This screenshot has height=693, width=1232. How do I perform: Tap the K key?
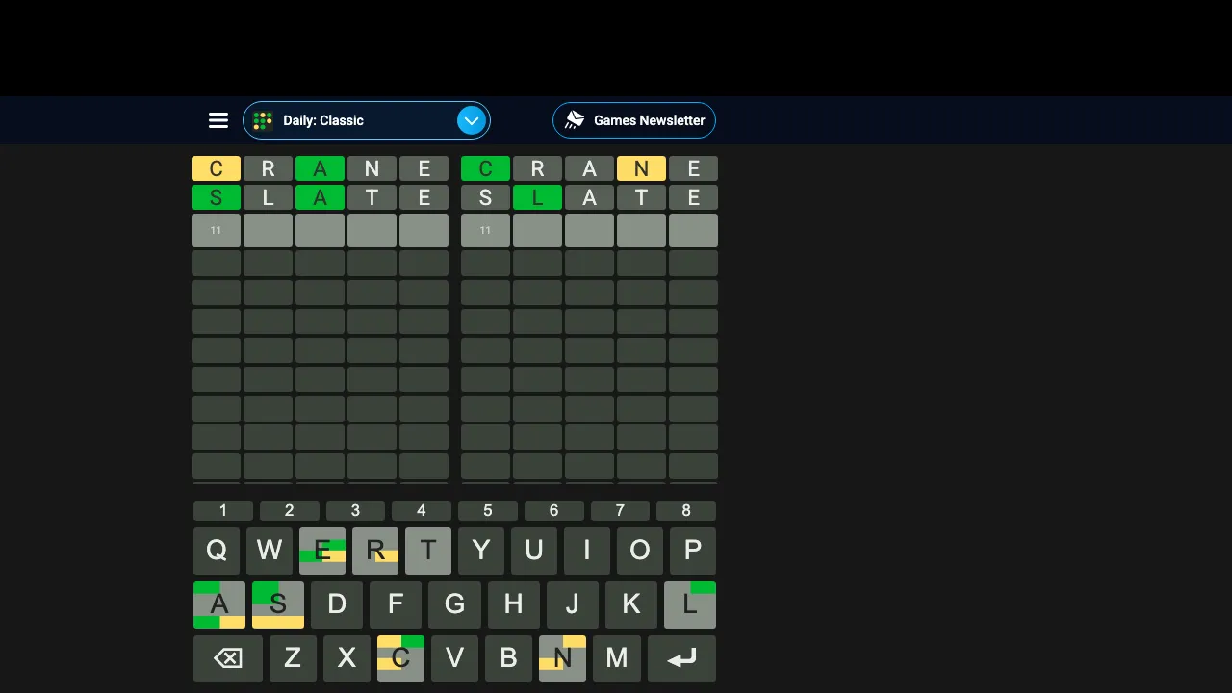631,604
